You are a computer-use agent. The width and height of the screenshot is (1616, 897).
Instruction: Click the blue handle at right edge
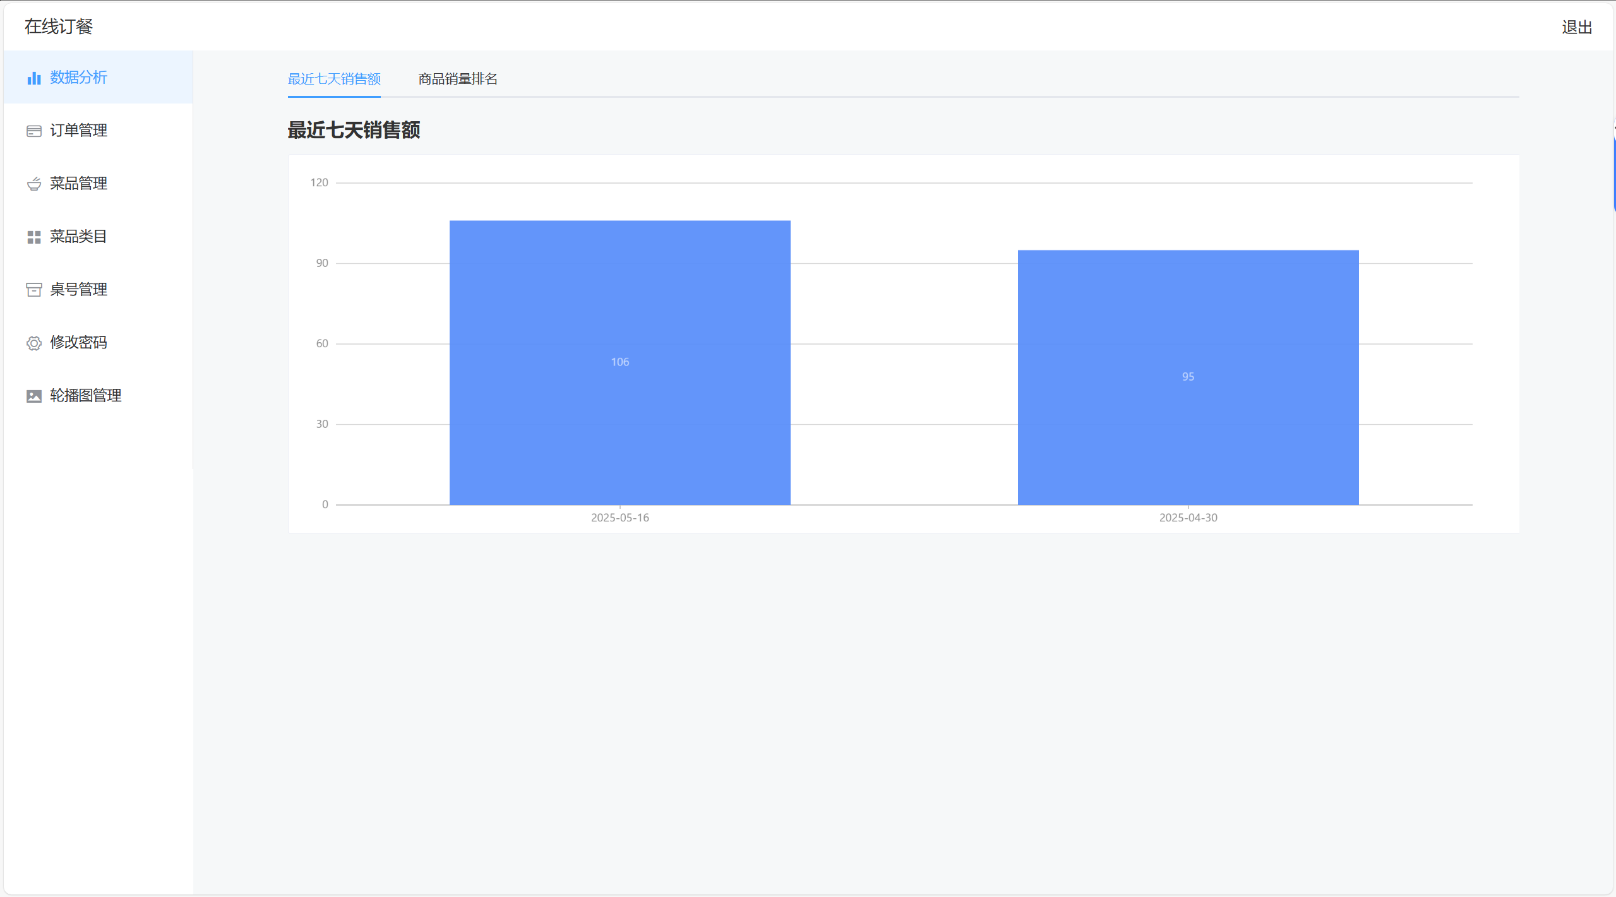[1613, 174]
